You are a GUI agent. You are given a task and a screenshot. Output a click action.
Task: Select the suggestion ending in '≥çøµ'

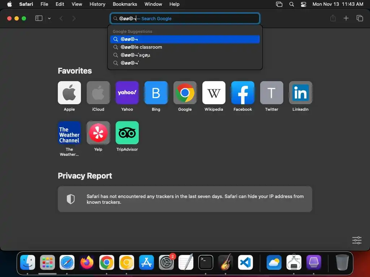coord(185,55)
